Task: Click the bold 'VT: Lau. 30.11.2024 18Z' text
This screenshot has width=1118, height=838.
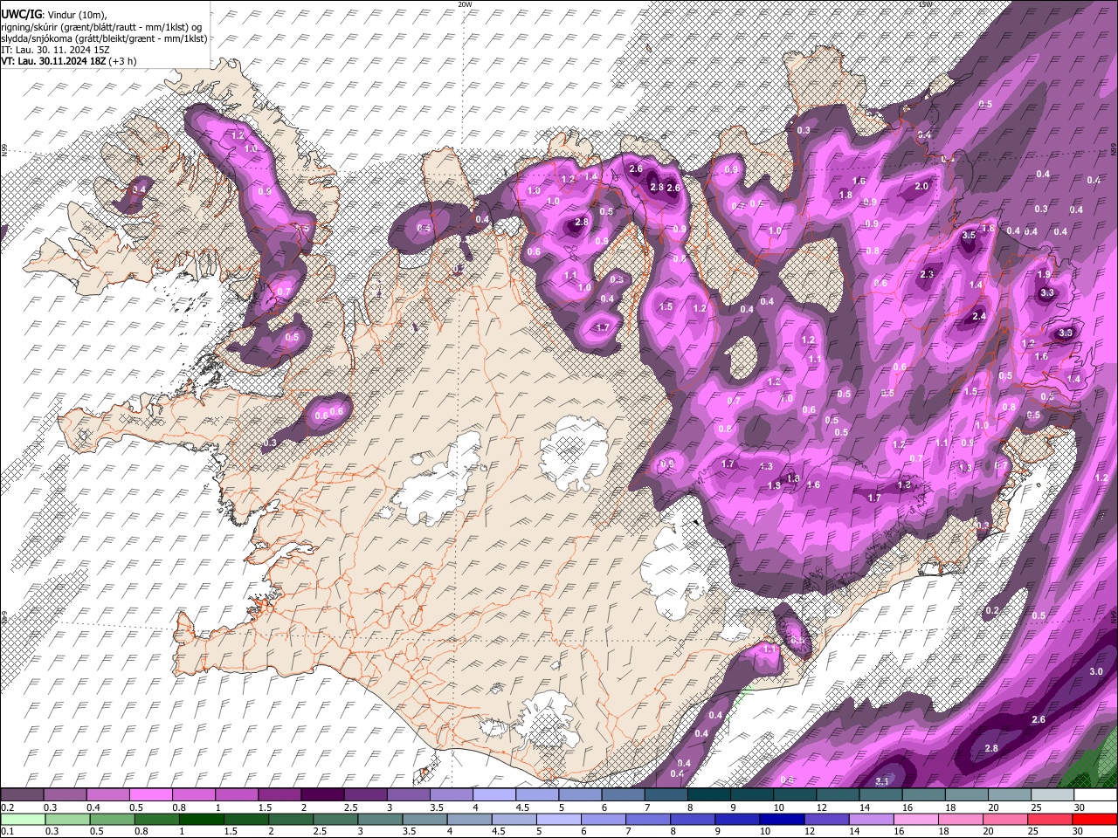Action: click(54, 62)
